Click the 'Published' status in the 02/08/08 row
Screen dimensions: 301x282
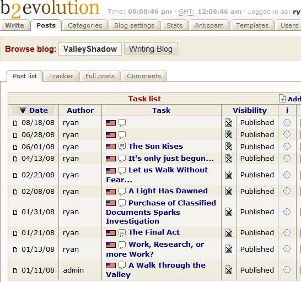pos(257,191)
